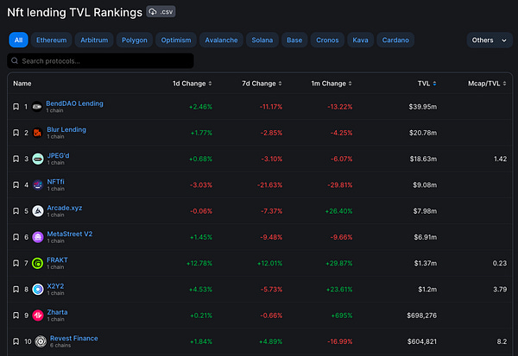Filter by Cardano chain

pyautogui.click(x=395, y=40)
